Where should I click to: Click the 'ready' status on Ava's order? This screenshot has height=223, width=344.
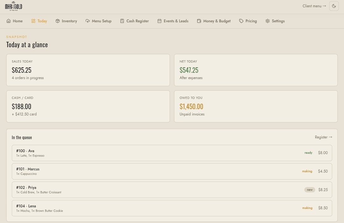308,153
